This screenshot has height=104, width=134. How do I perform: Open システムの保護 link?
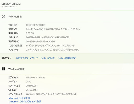(48, 58)
